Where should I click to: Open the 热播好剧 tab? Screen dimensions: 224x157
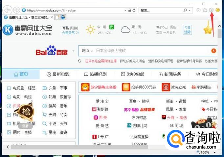pos(95,74)
